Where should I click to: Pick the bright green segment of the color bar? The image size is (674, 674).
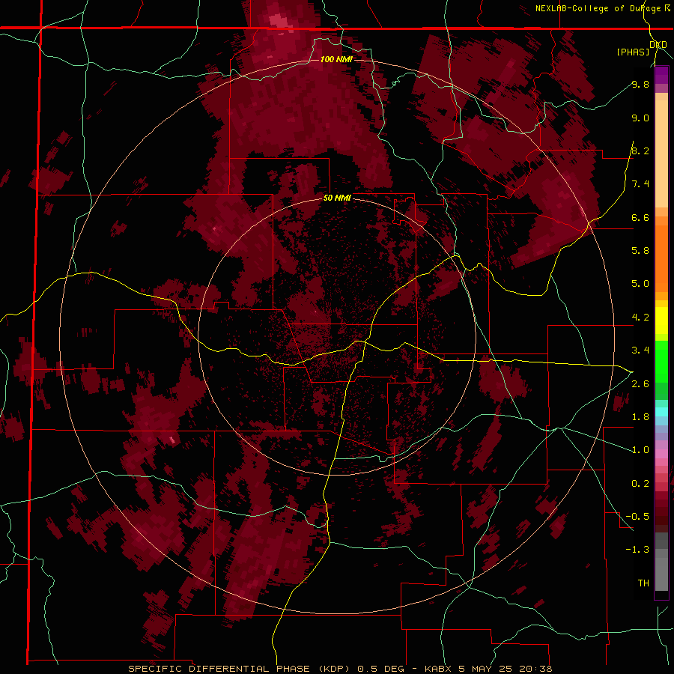(661, 361)
